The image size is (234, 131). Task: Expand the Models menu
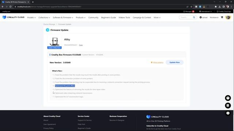pos(31,17)
